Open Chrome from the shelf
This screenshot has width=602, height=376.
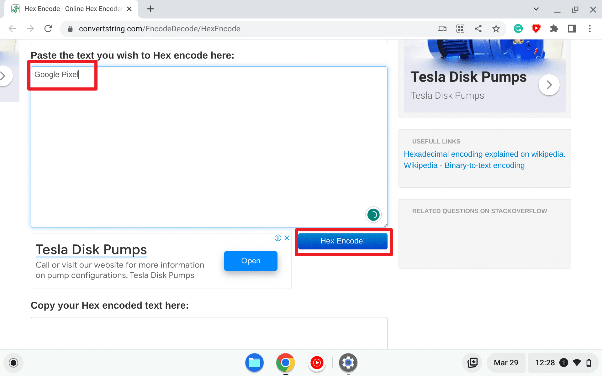[x=285, y=363]
